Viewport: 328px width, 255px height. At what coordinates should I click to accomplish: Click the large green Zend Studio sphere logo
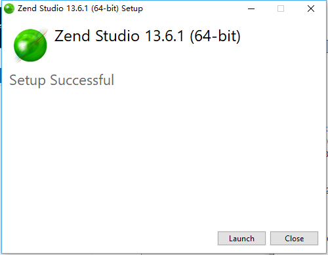point(30,45)
